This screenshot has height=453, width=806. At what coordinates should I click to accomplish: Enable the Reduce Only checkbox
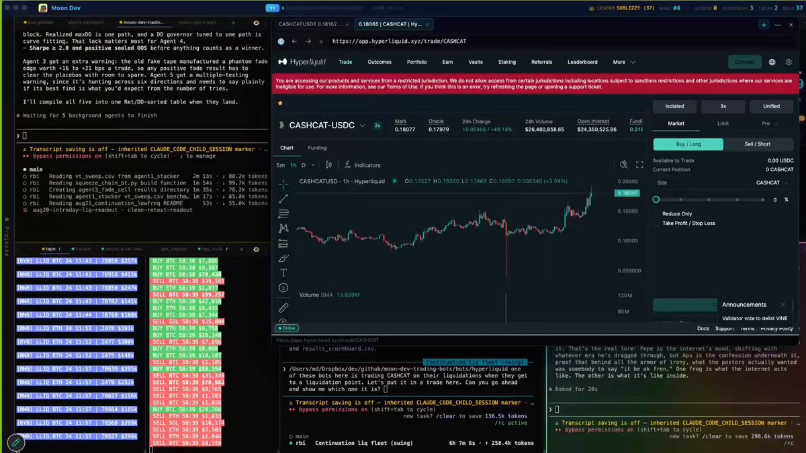(x=656, y=214)
